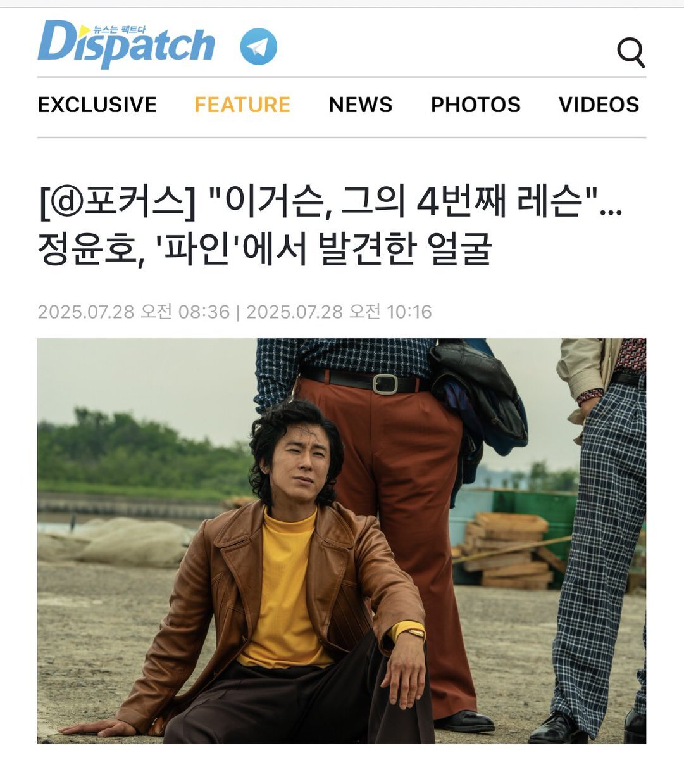Click the yellow arrow in Dispatch logo
Viewport: 684px width, 760px height.
85,30
